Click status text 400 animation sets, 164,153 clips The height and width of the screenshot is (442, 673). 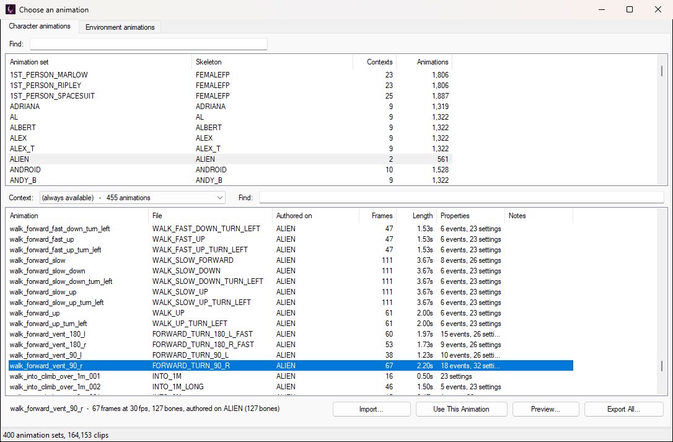tap(56, 435)
